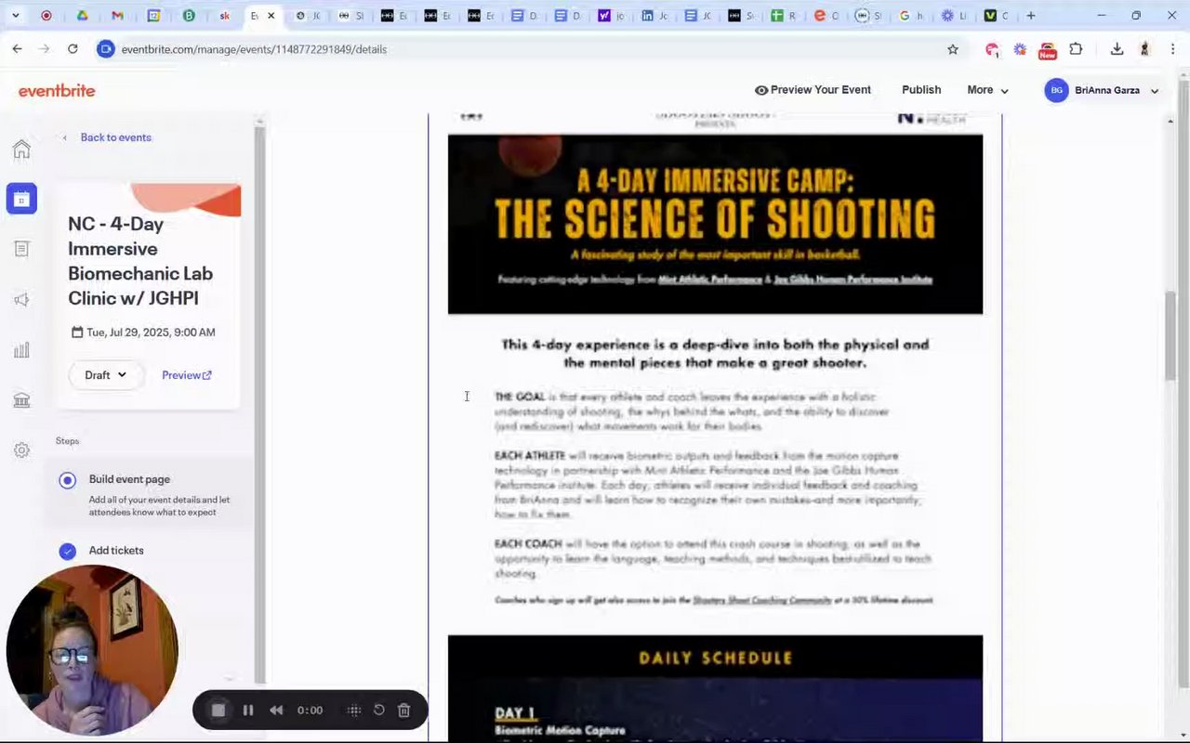Click the rewind button on the recorder bar
Image resolution: width=1190 pixels, height=743 pixels.
[x=276, y=710]
